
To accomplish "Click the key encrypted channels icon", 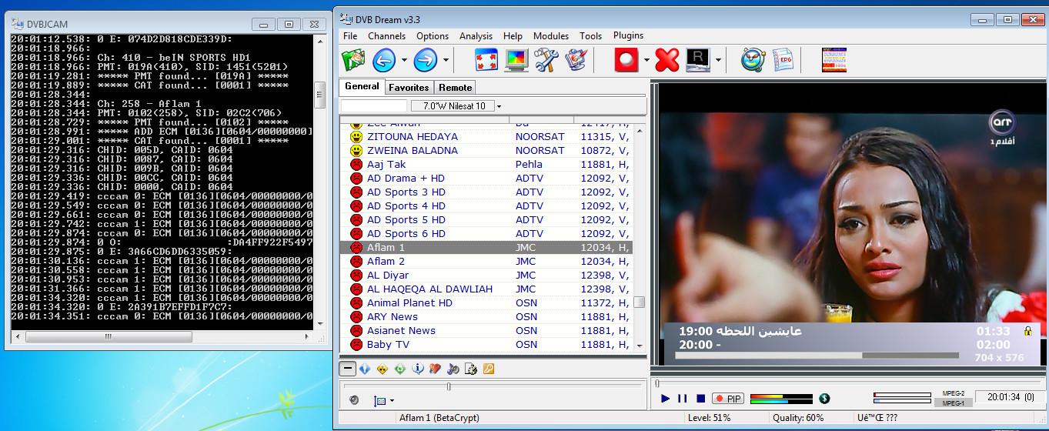I will click(x=488, y=369).
